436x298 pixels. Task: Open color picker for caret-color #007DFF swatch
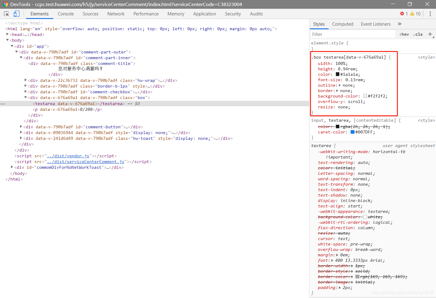point(352,132)
